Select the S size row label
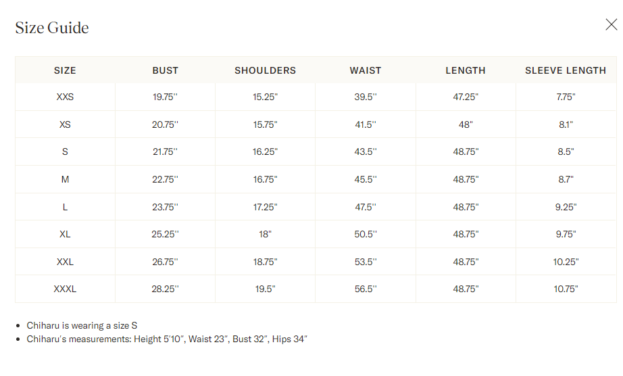Viewport: 623px width, 376px height. pyautogui.click(x=65, y=151)
